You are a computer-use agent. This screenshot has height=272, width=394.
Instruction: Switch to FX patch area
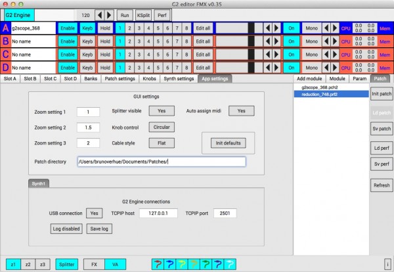tap(94, 264)
